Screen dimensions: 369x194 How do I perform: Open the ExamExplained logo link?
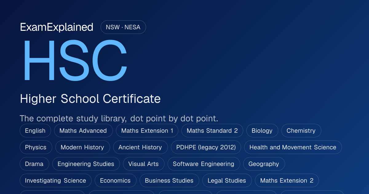[57, 27]
